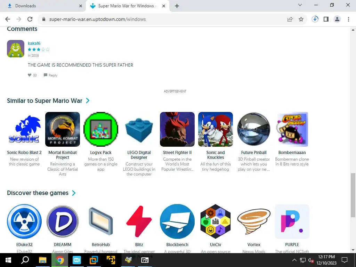The height and width of the screenshot is (267, 356).
Task: Click kaka16's green monster avatar
Action: coord(16,49)
